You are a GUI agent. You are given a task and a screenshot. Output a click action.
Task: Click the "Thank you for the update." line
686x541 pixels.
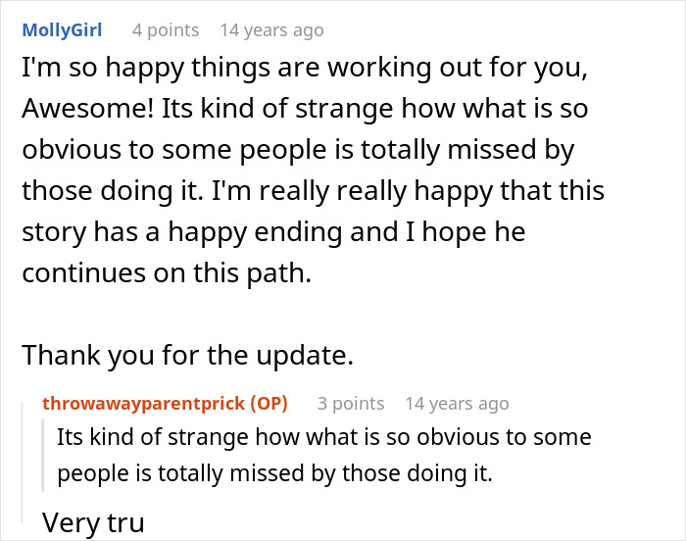[186, 353]
